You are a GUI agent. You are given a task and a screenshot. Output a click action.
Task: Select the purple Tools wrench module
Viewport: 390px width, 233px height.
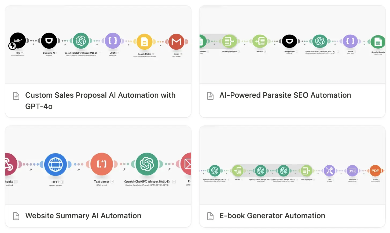click(330, 171)
